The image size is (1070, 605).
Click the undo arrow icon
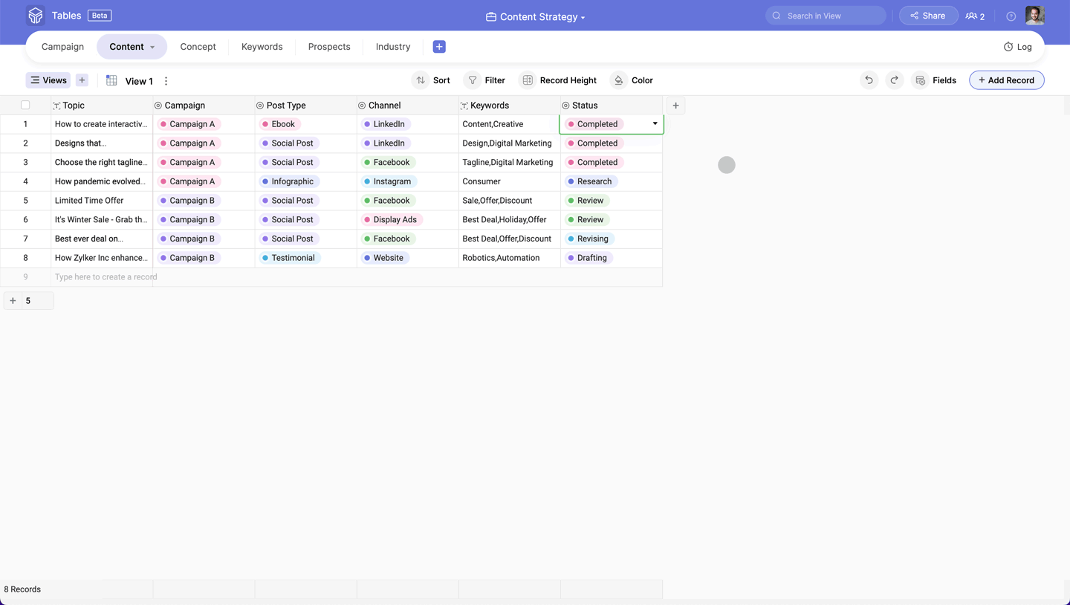tap(869, 80)
